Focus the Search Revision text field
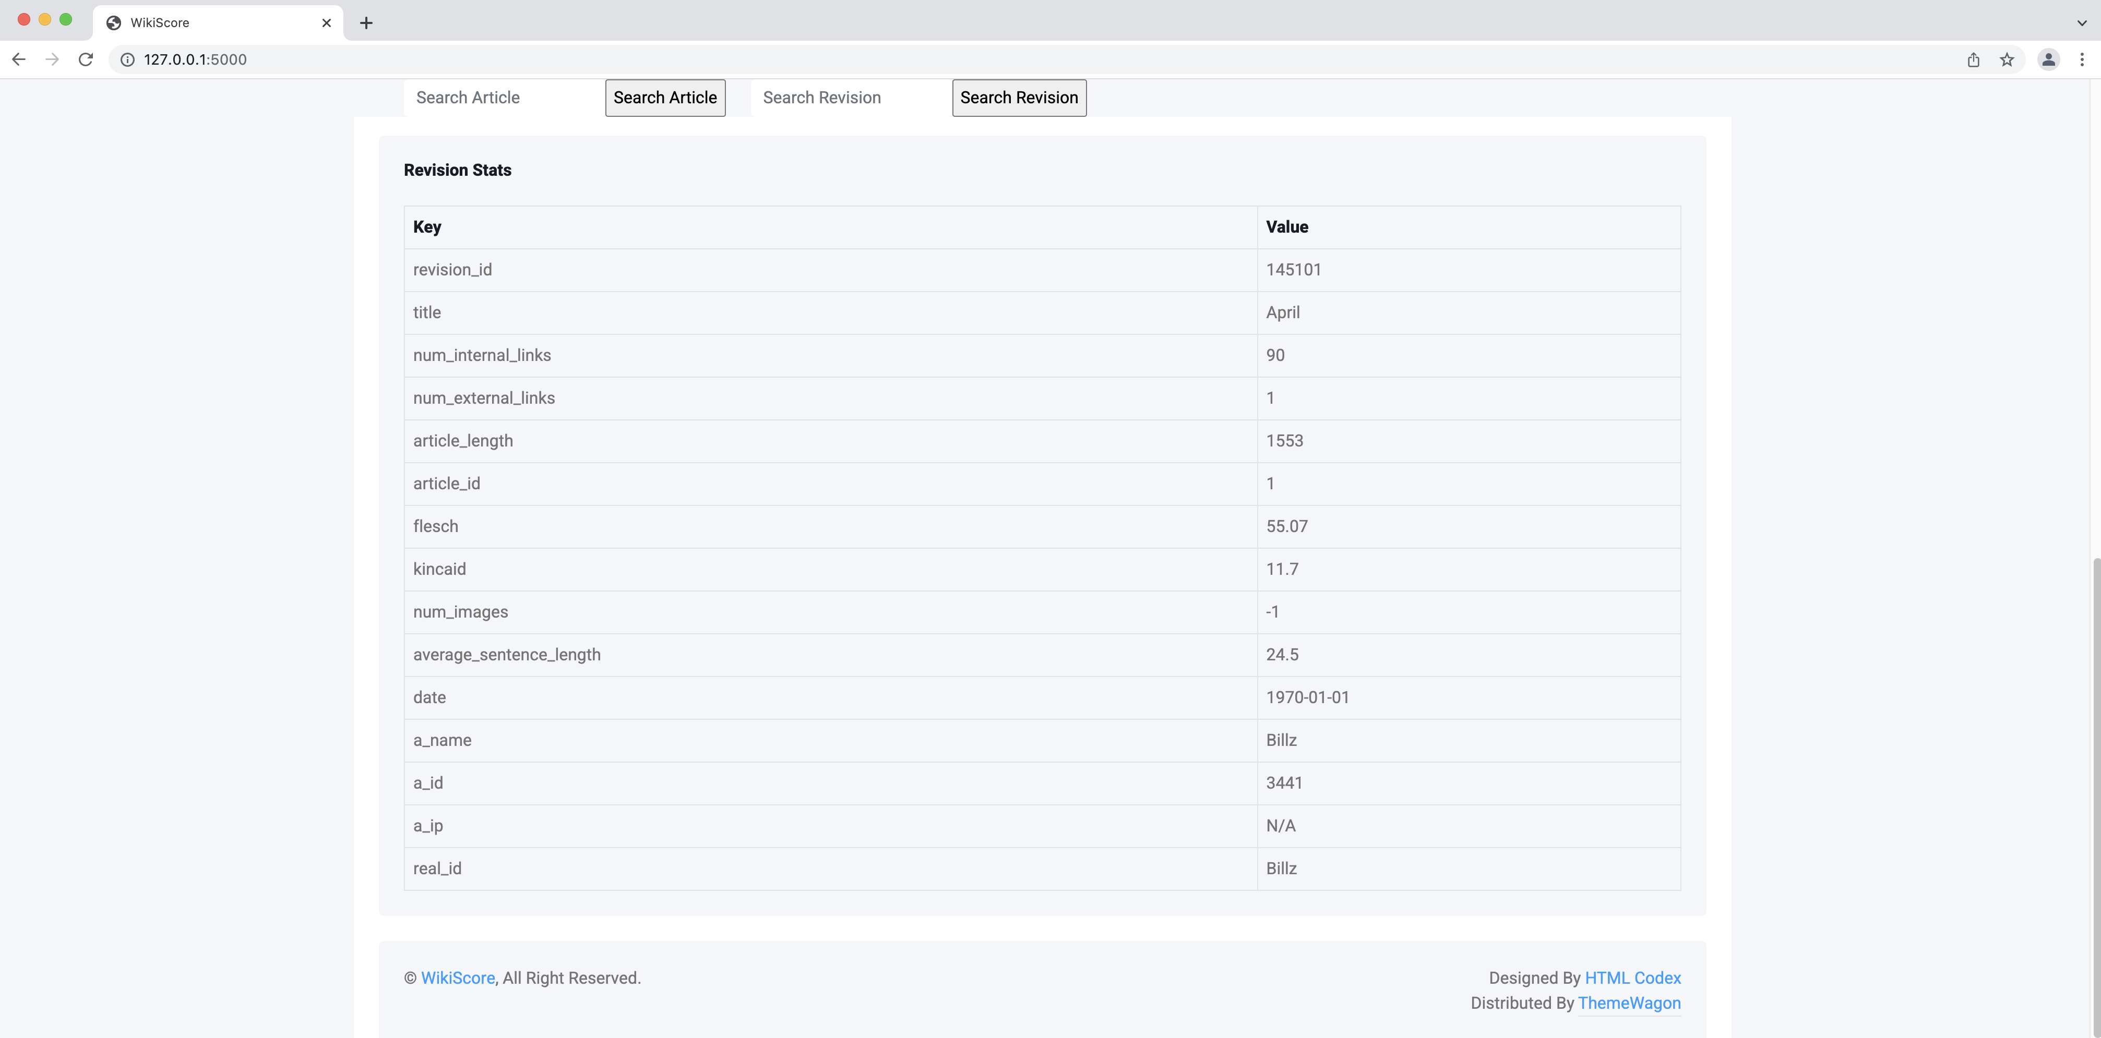 click(850, 98)
